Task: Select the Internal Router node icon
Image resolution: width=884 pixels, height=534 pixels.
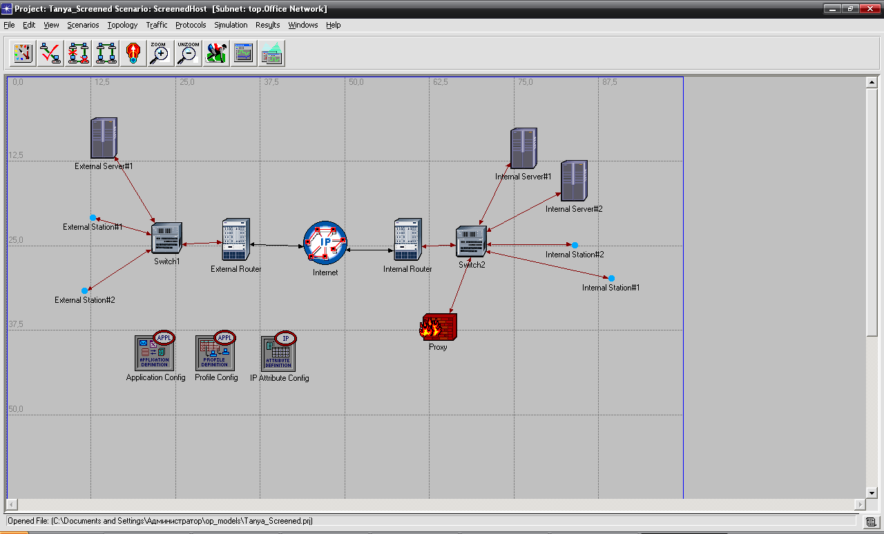Action: pos(407,239)
